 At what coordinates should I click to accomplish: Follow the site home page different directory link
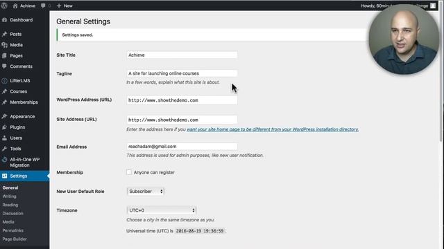(x=273, y=129)
